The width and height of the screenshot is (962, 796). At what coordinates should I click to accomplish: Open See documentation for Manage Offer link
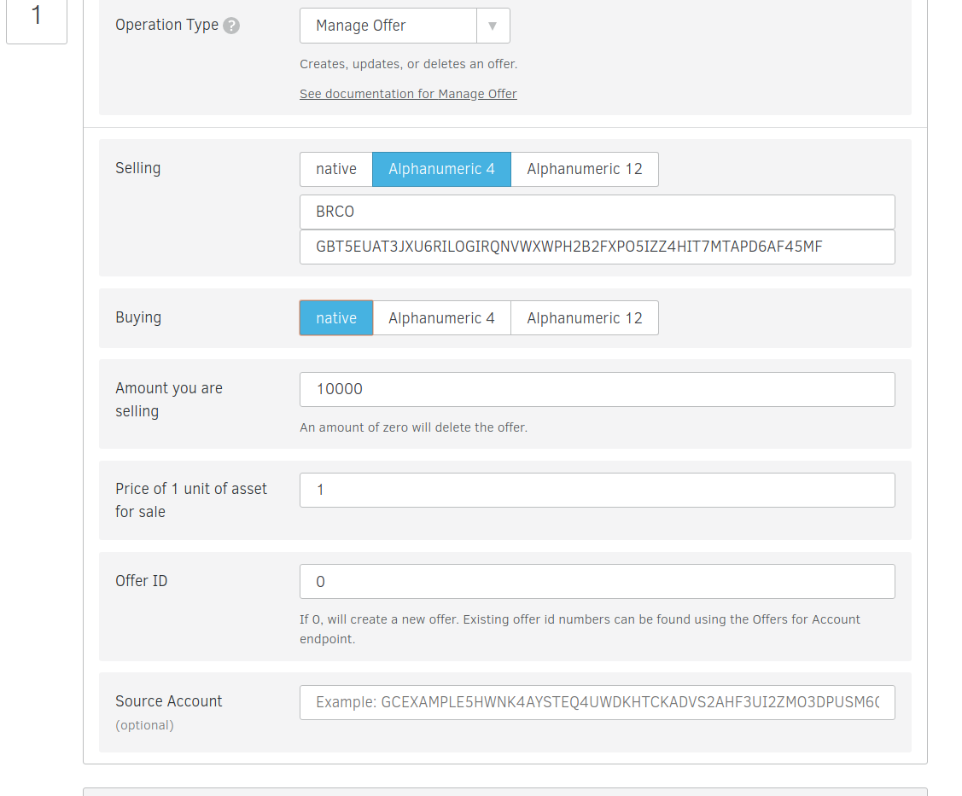(408, 94)
